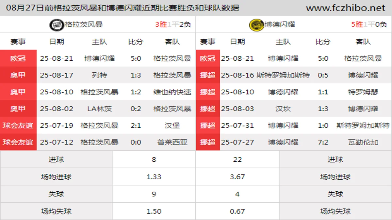
Task: Click the 0:2 score of LA林茨 match
Action: click(x=136, y=109)
